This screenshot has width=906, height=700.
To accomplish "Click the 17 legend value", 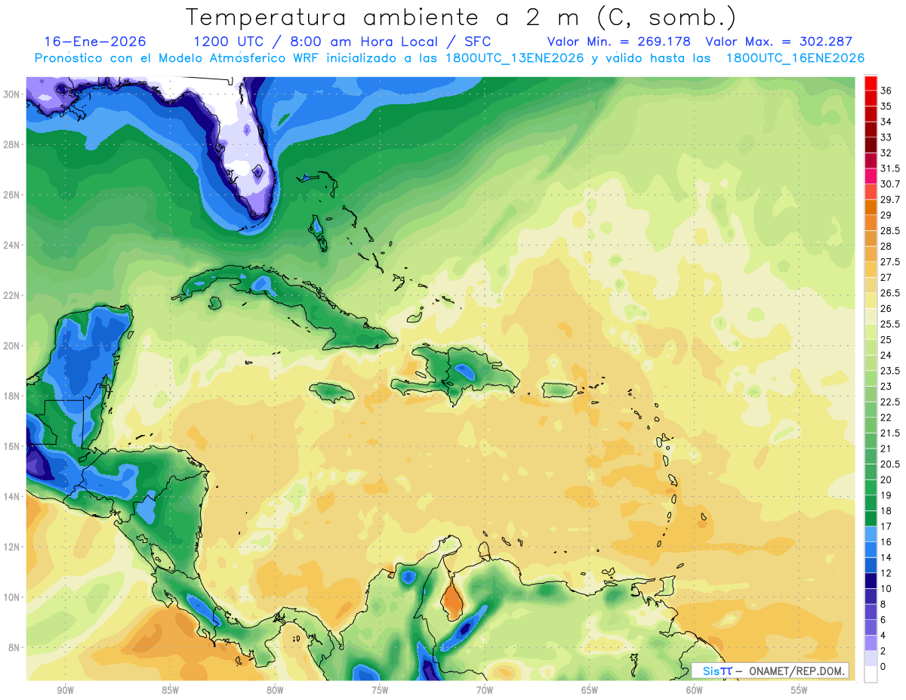I will (x=886, y=526).
